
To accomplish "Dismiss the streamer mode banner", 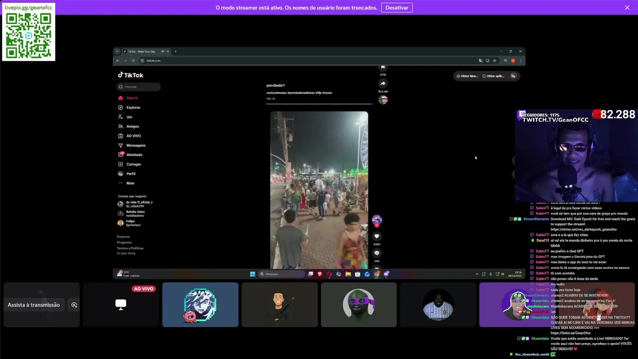I will (627, 7).
